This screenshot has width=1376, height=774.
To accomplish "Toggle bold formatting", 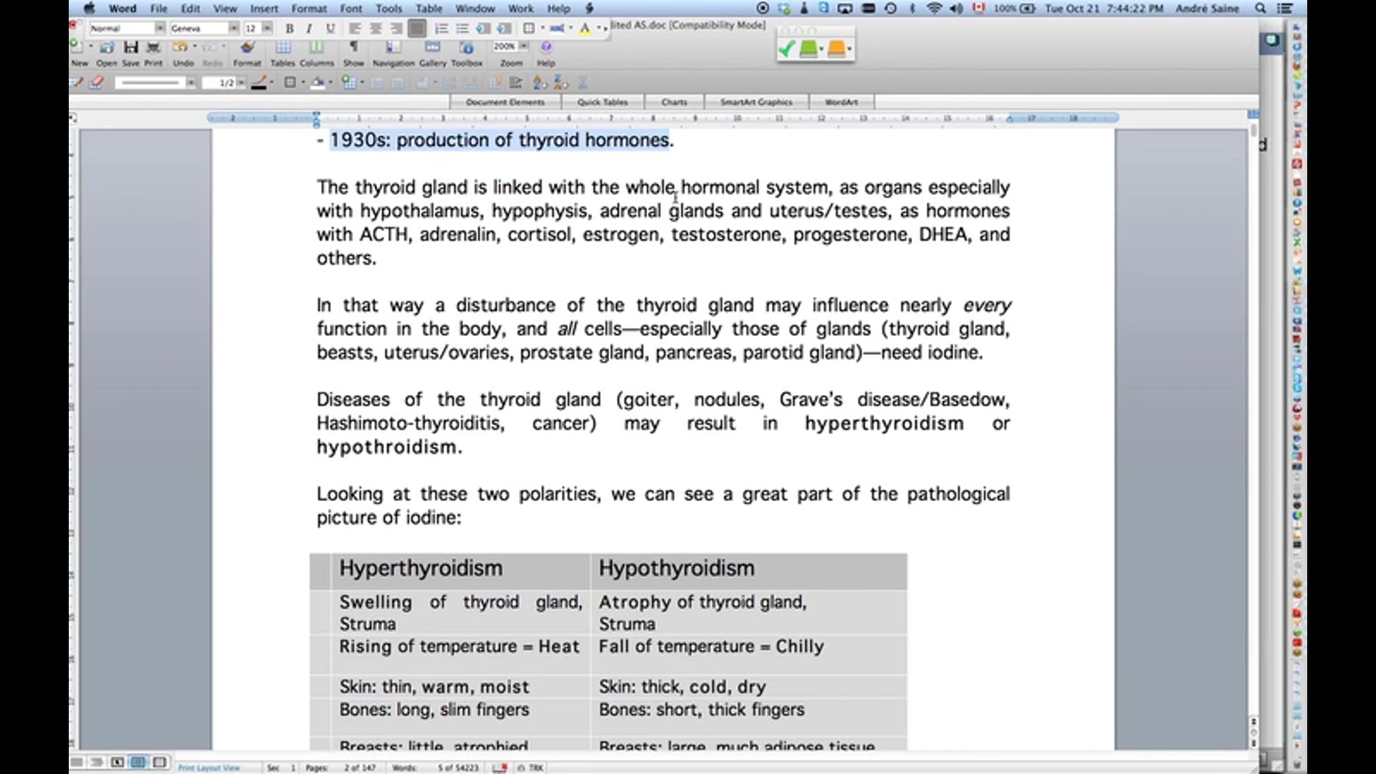I will point(290,29).
